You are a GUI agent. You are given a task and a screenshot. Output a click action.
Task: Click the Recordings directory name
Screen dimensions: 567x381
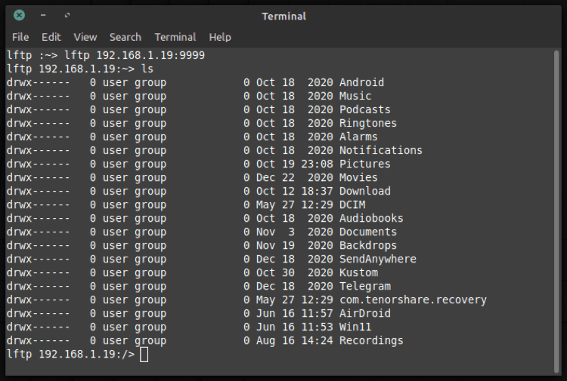(x=371, y=340)
